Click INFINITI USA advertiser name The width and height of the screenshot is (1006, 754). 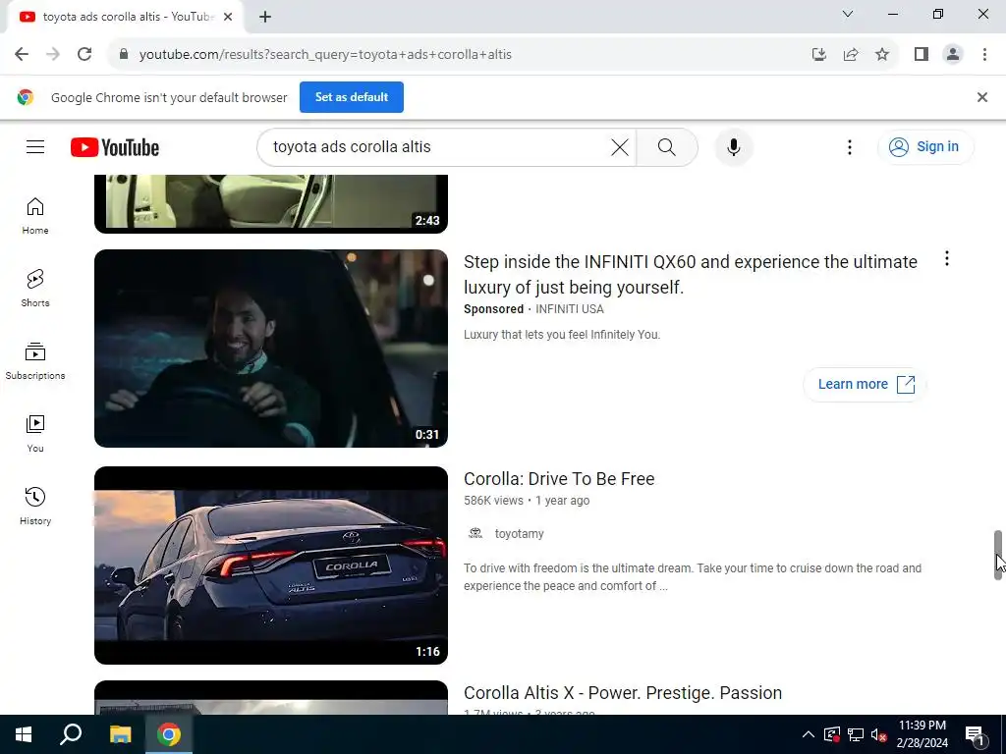[569, 309]
